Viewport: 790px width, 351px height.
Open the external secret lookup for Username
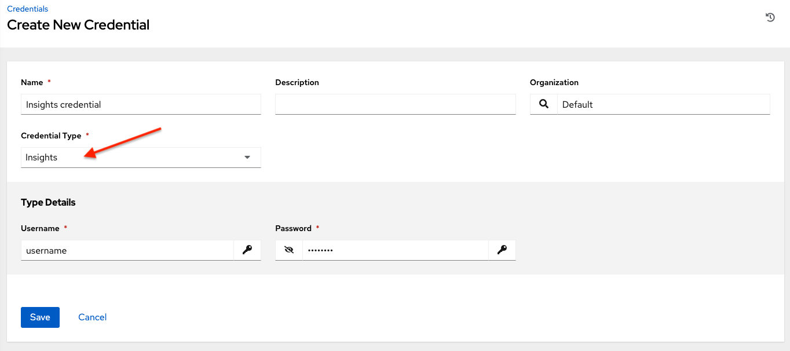point(247,250)
